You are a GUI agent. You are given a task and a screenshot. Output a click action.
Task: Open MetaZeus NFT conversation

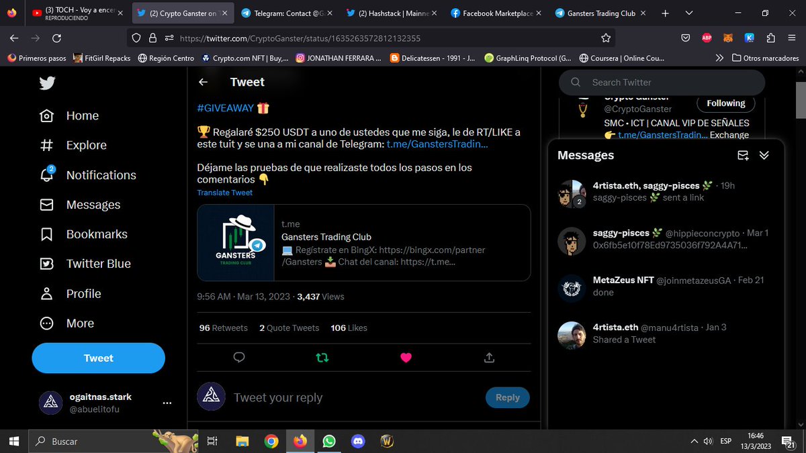(x=666, y=287)
